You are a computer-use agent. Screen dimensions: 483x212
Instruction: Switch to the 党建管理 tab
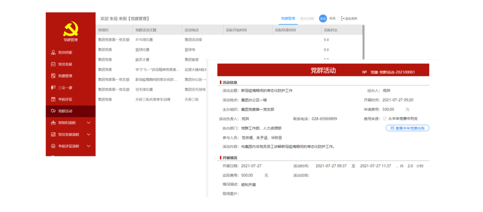pyautogui.click(x=288, y=18)
